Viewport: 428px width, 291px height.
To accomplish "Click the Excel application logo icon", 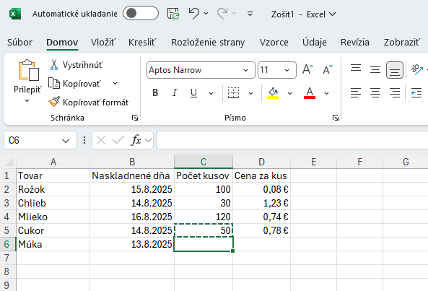I will [x=15, y=14].
